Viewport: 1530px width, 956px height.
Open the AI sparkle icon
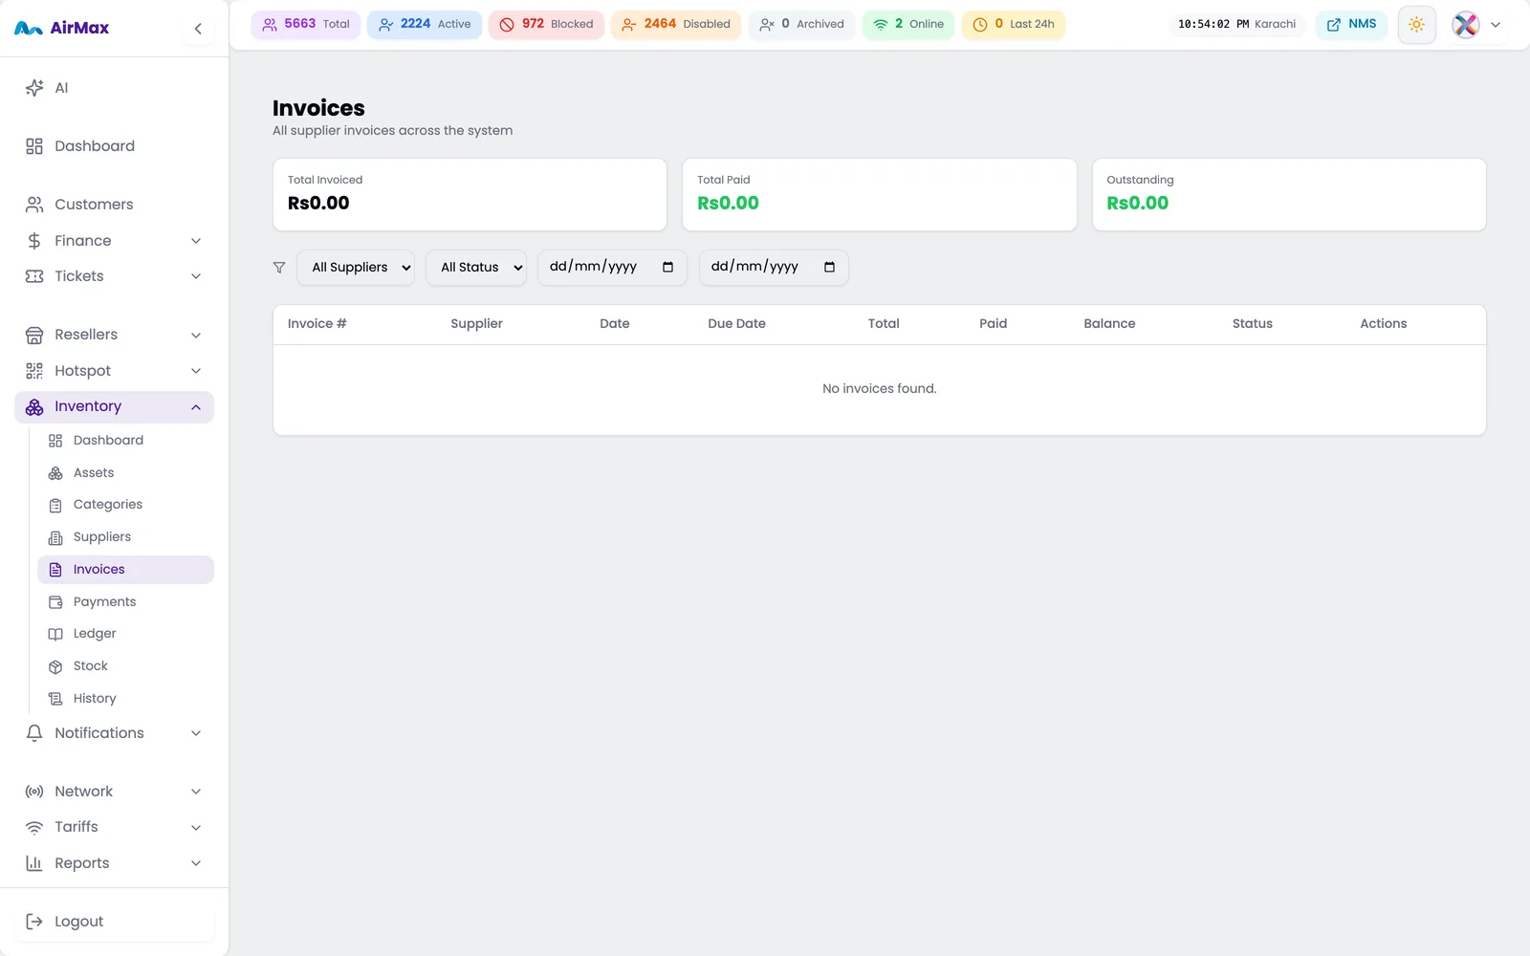click(34, 88)
